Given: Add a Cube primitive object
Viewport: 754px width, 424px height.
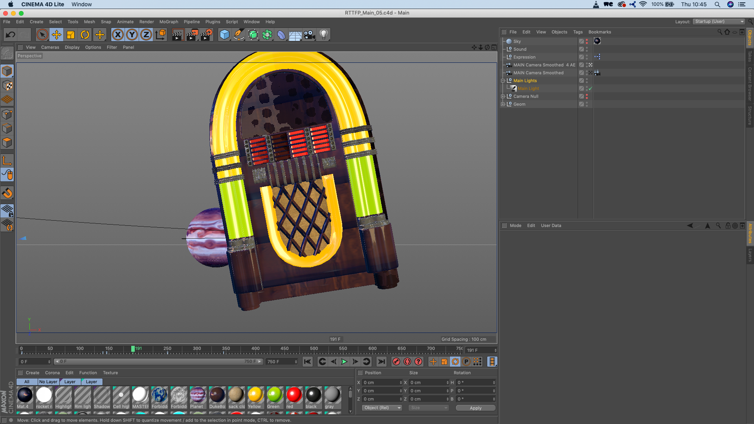Looking at the screenshot, I should [225, 35].
